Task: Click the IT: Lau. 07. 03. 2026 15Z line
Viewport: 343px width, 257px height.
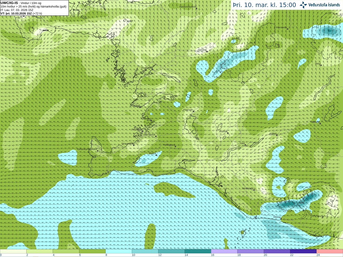Action: click(17, 10)
